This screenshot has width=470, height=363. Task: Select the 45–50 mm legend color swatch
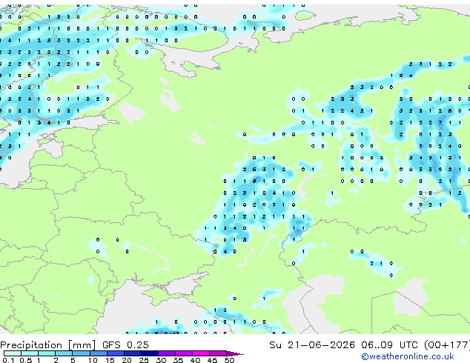(218, 353)
